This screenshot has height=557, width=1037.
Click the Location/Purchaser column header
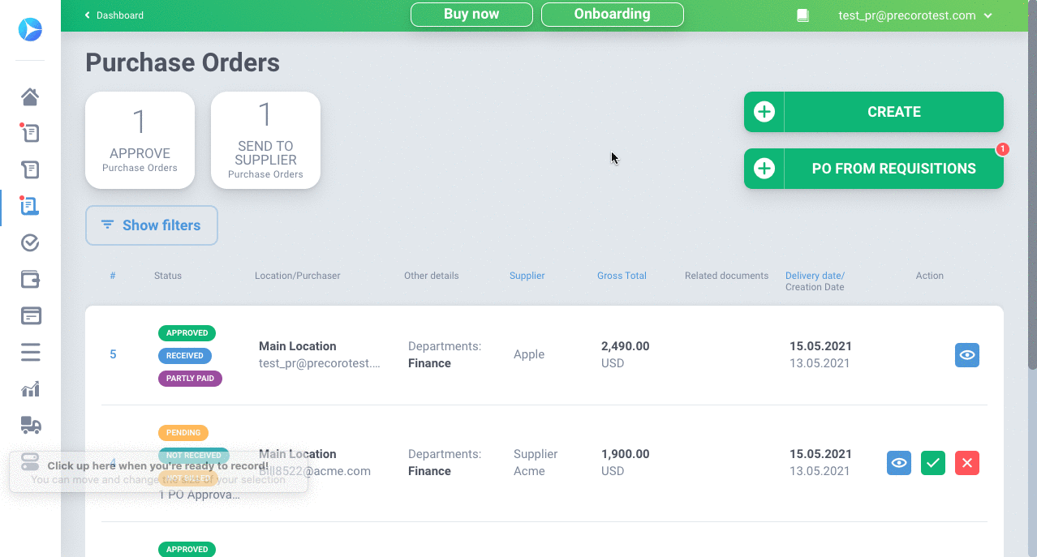pos(298,276)
